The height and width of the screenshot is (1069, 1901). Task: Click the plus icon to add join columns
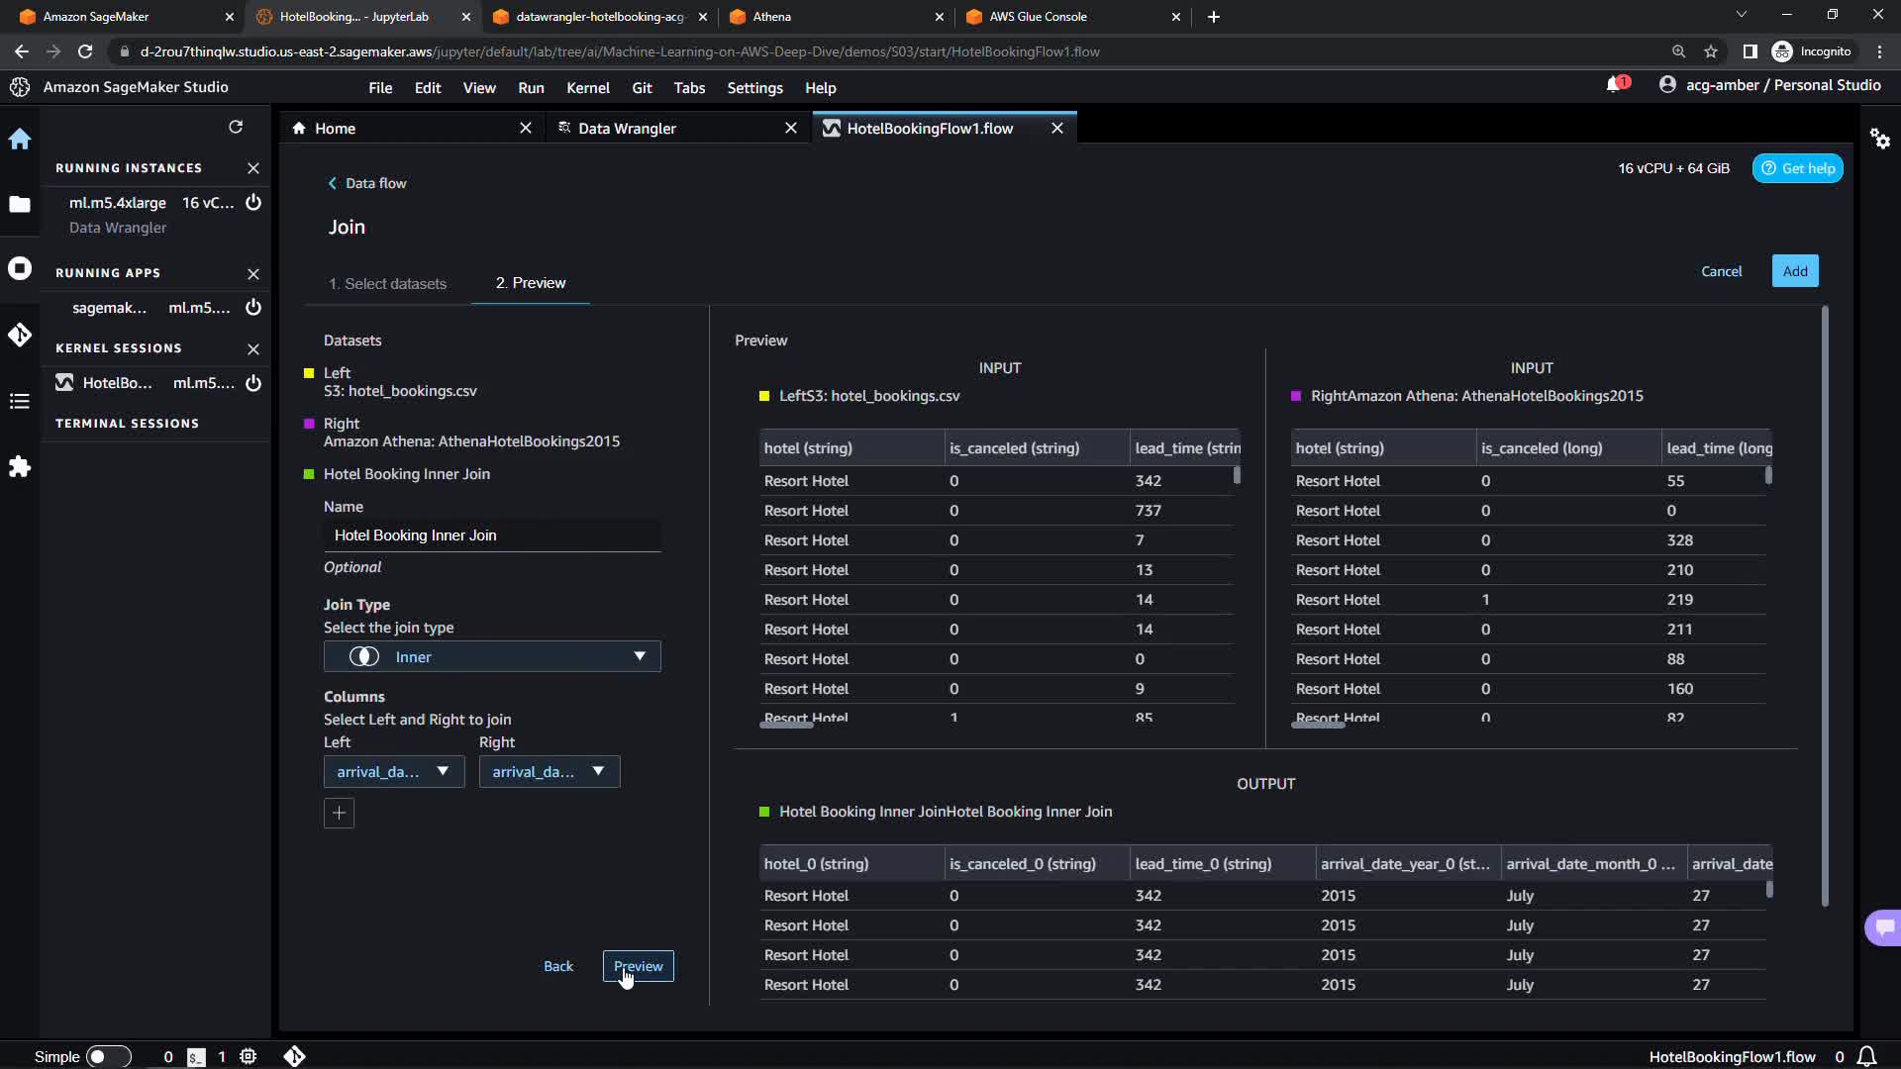(x=339, y=813)
